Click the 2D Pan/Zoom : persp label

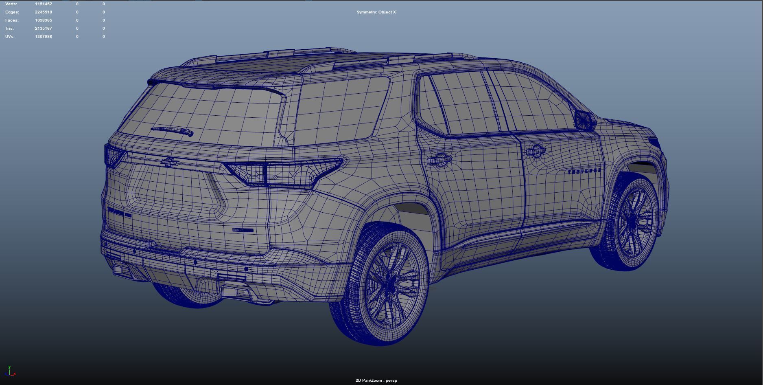pyautogui.click(x=376, y=381)
